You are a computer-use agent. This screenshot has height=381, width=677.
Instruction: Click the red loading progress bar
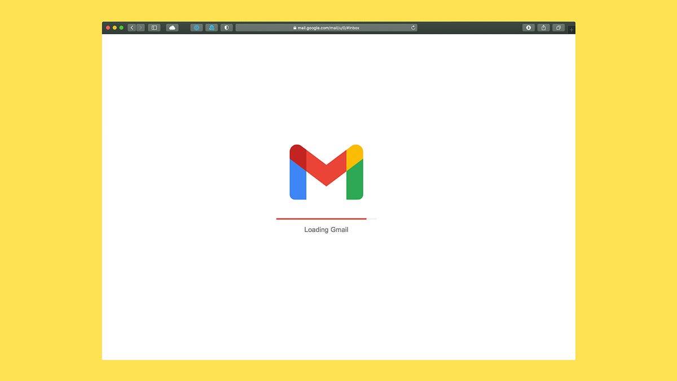click(x=321, y=218)
